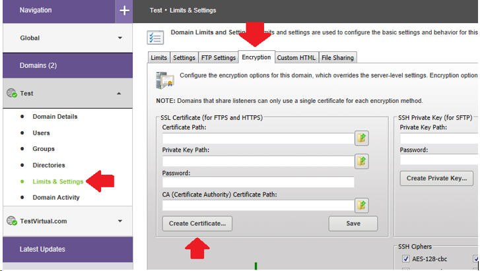Expand the TestVirtual.com domain section
This screenshot has height=271, width=480.
click(120, 221)
